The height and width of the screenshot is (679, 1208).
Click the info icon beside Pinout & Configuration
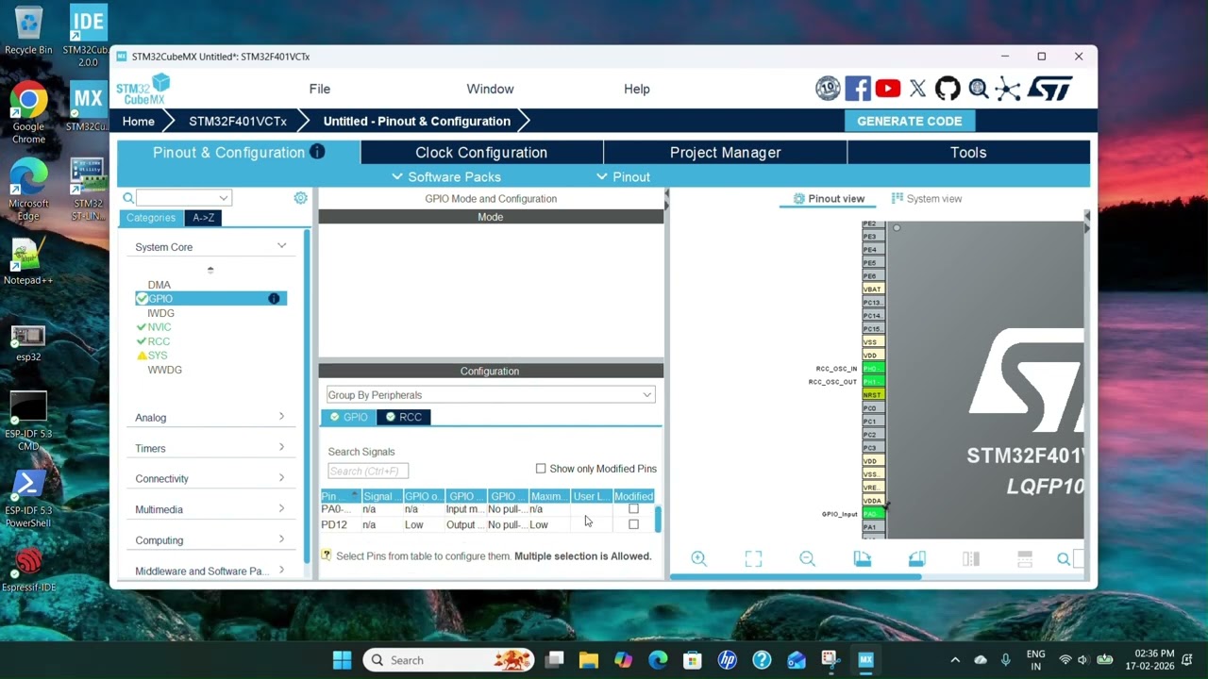tap(317, 152)
